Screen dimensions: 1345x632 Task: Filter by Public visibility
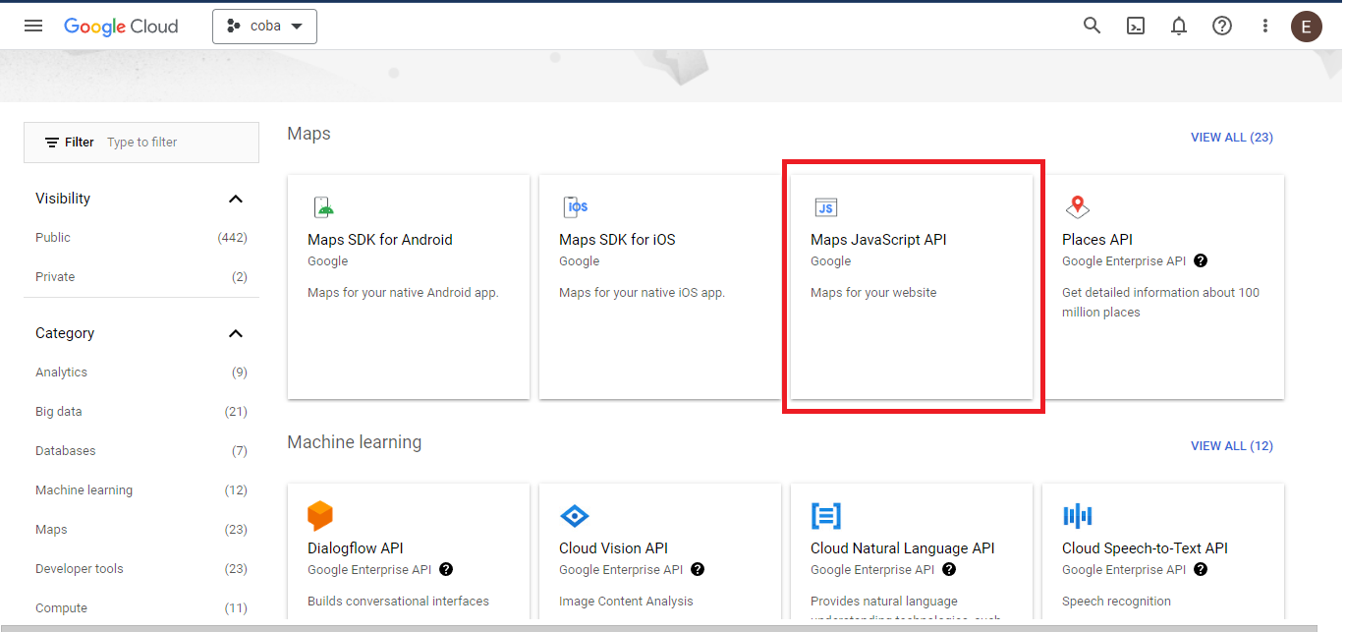pos(53,238)
